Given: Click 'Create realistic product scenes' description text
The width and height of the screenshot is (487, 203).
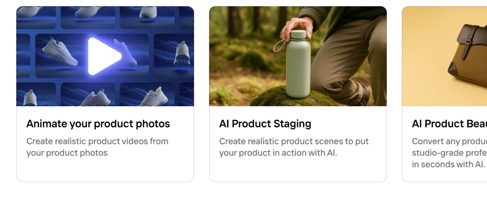Looking at the screenshot, I should coord(294,147).
